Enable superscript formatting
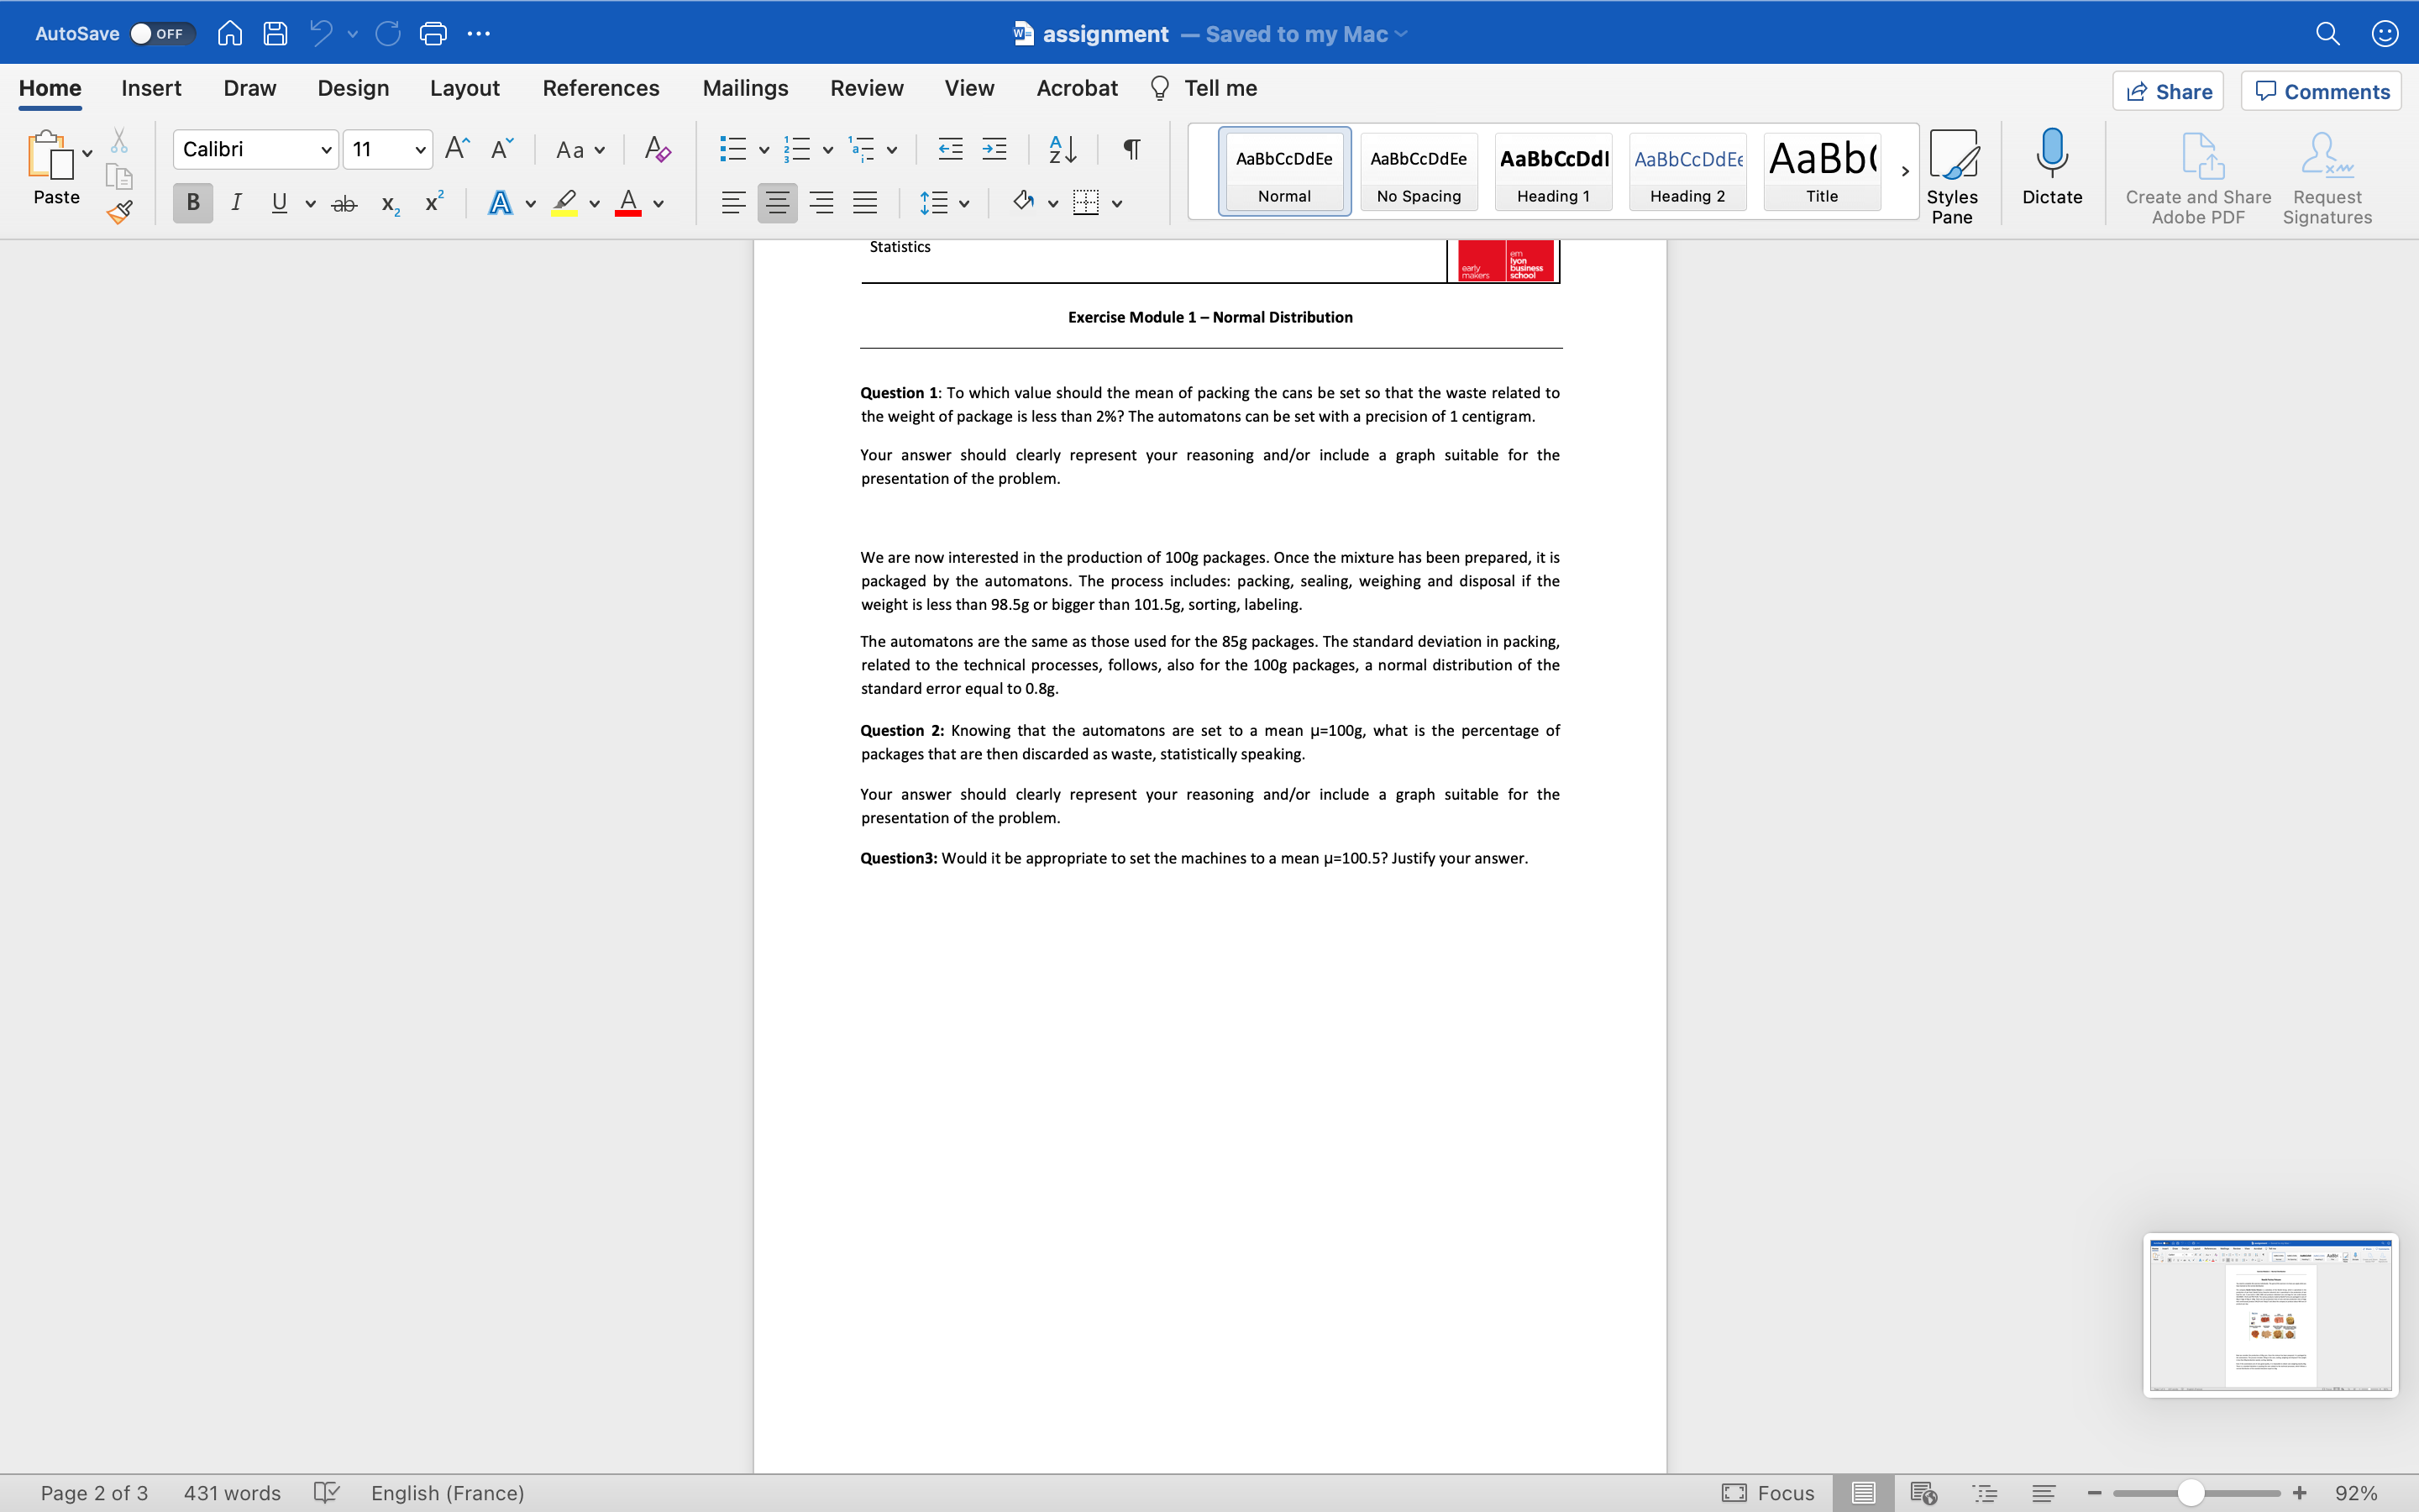This screenshot has height=1512, width=2419. (432, 202)
